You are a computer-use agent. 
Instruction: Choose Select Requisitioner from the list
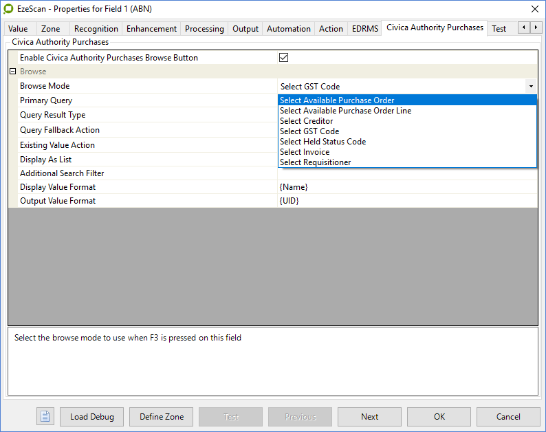tap(315, 162)
